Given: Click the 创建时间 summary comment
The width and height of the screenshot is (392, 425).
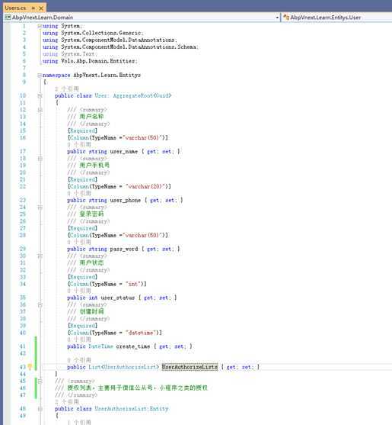Looking at the screenshot, I should [x=91, y=312].
